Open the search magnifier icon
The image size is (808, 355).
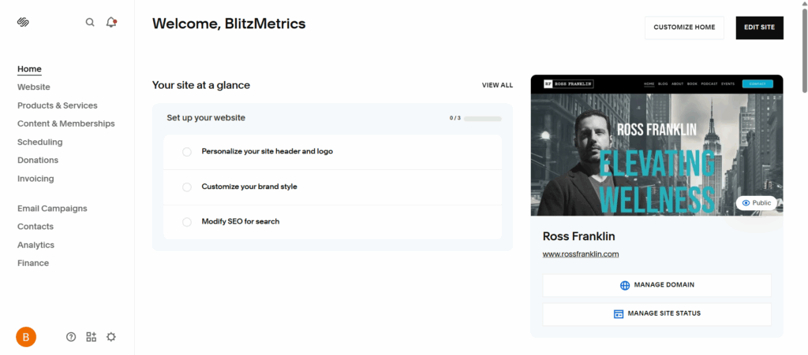click(x=90, y=22)
